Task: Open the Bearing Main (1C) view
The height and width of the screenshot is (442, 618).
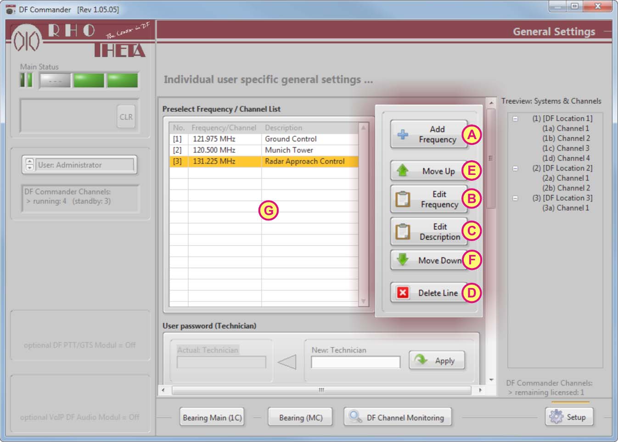Action: 212,417
